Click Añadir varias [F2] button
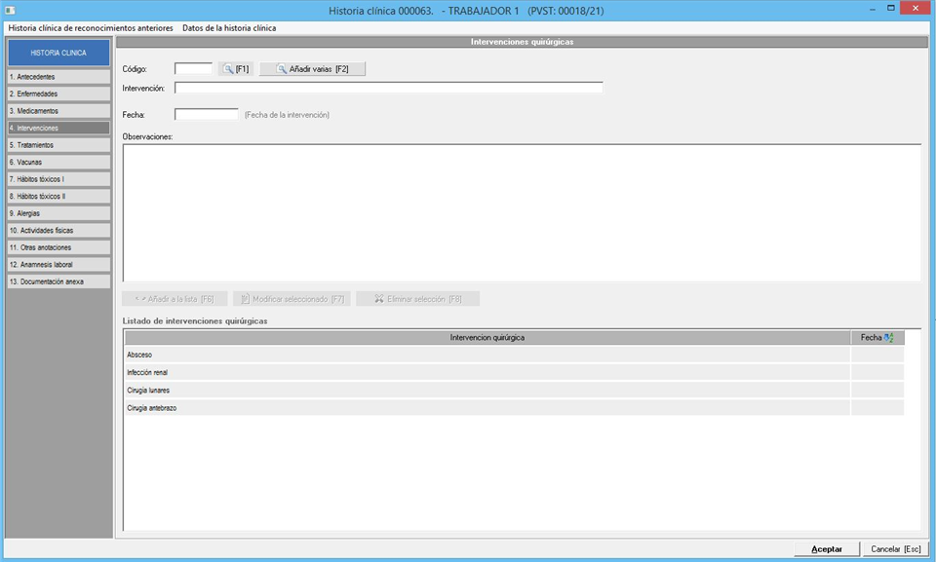This screenshot has width=936, height=562. pos(312,69)
